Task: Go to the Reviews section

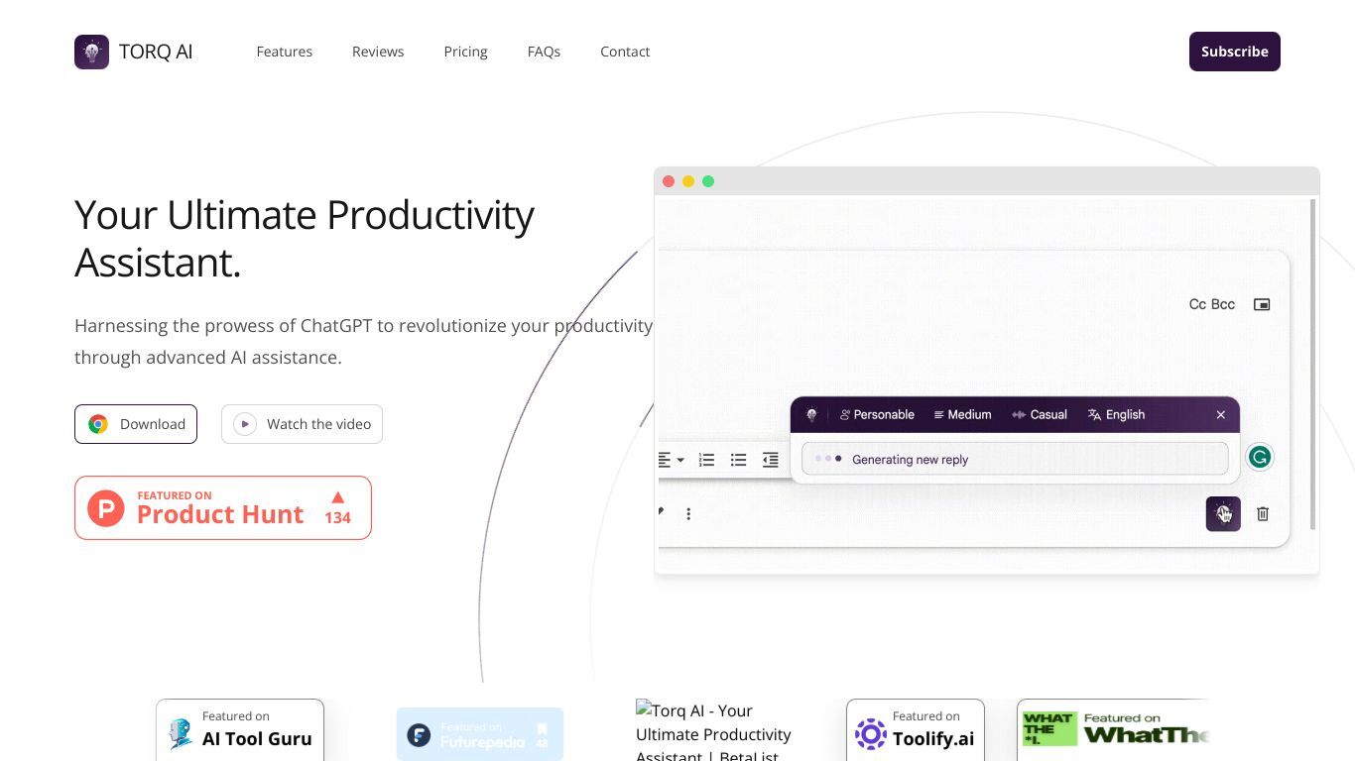Action: [378, 52]
